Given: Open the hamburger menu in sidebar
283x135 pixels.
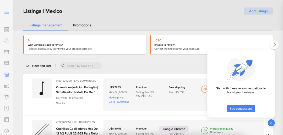Looking at the screenshot, I should coord(7,12).
